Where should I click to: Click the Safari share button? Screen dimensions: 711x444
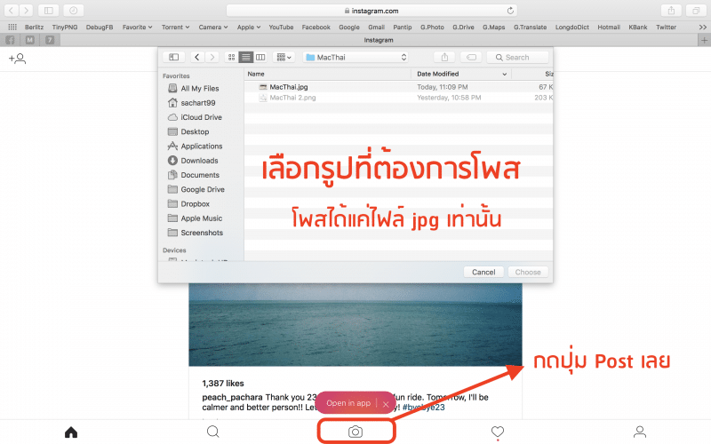pyautogui.click(x=671, y=10)
